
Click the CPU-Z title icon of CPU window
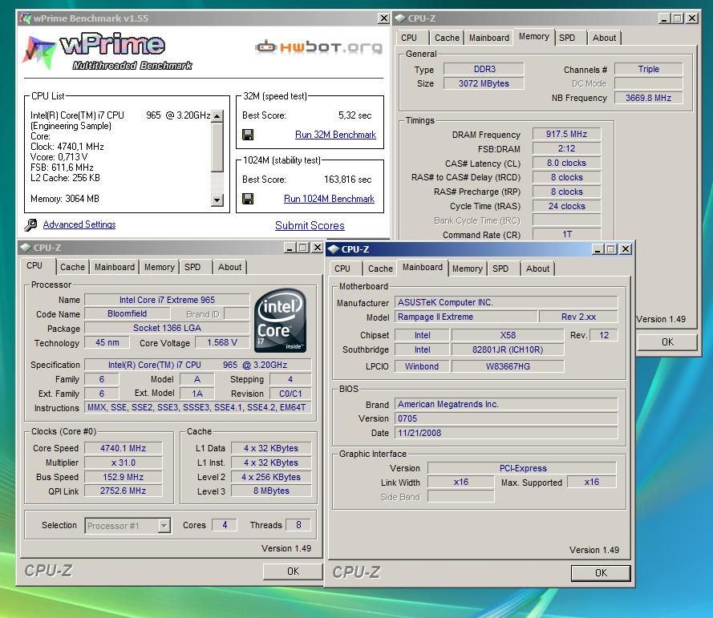coord(26,248)
